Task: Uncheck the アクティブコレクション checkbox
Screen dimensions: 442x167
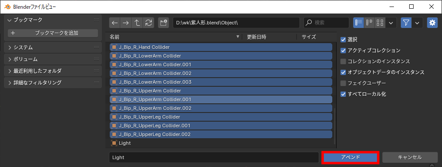Action: 343,51
